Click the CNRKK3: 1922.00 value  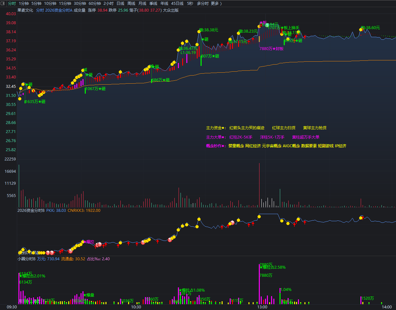[84, 210]
